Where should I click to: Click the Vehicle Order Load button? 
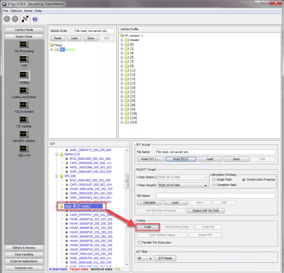pyautogui.click(x=74, y=38)
